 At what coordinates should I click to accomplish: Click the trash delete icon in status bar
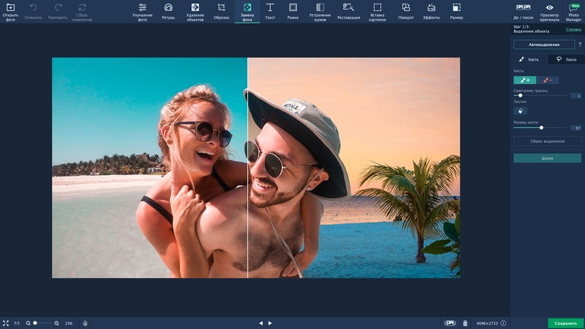(x=465, y=323)
